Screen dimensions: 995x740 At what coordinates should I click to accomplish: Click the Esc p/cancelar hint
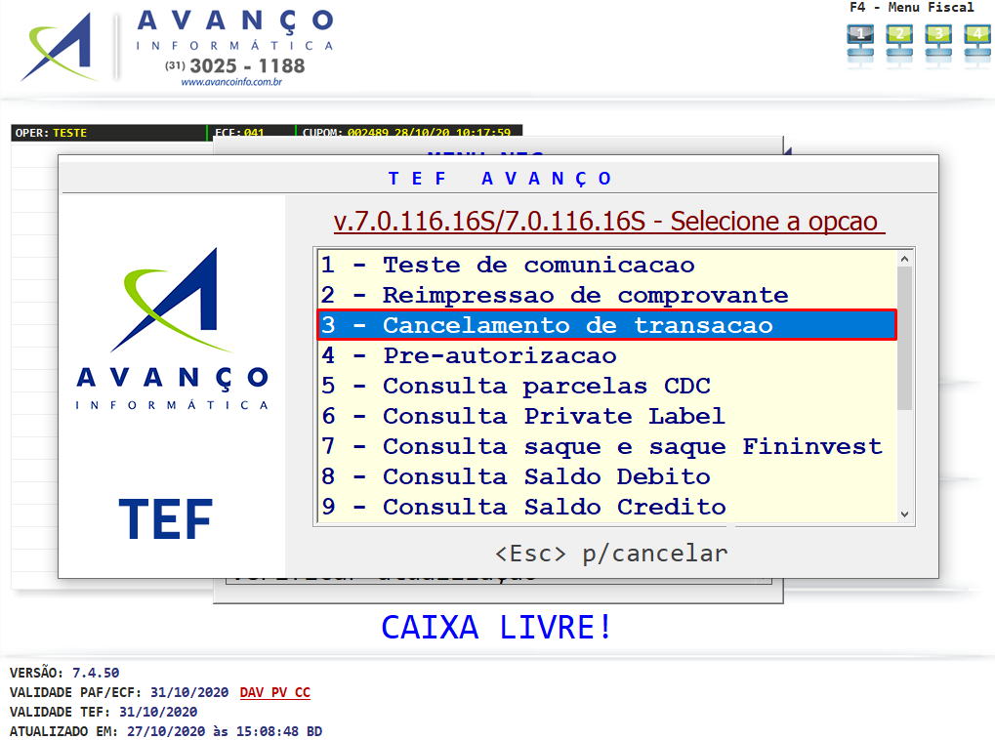[x=611, y=554]
